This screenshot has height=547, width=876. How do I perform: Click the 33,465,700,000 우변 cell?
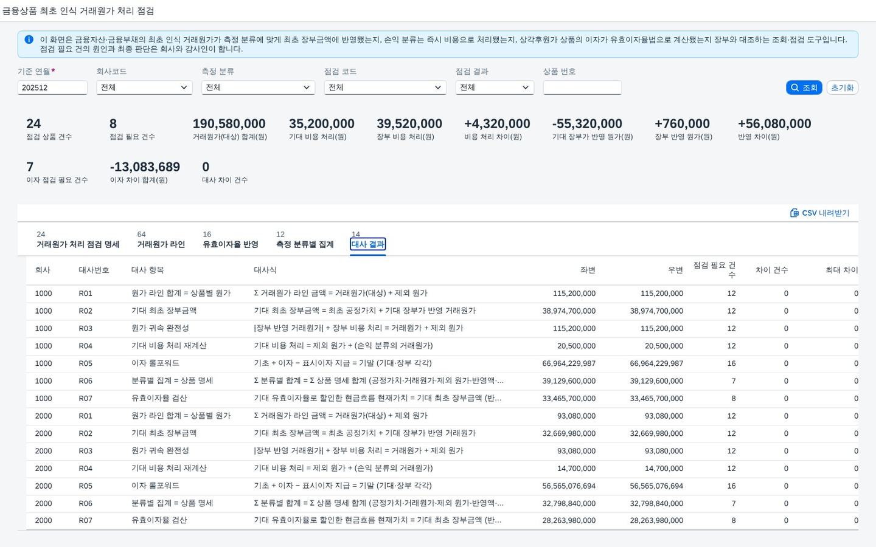(656, 399)
